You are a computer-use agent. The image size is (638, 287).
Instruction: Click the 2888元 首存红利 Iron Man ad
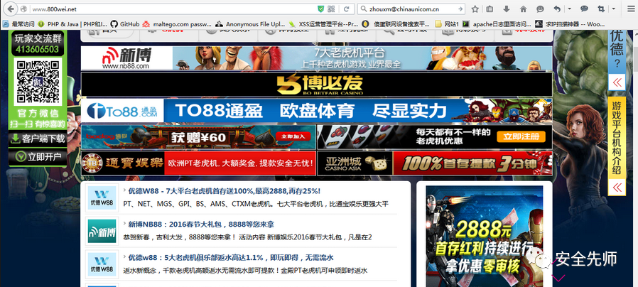pos(485,236)
